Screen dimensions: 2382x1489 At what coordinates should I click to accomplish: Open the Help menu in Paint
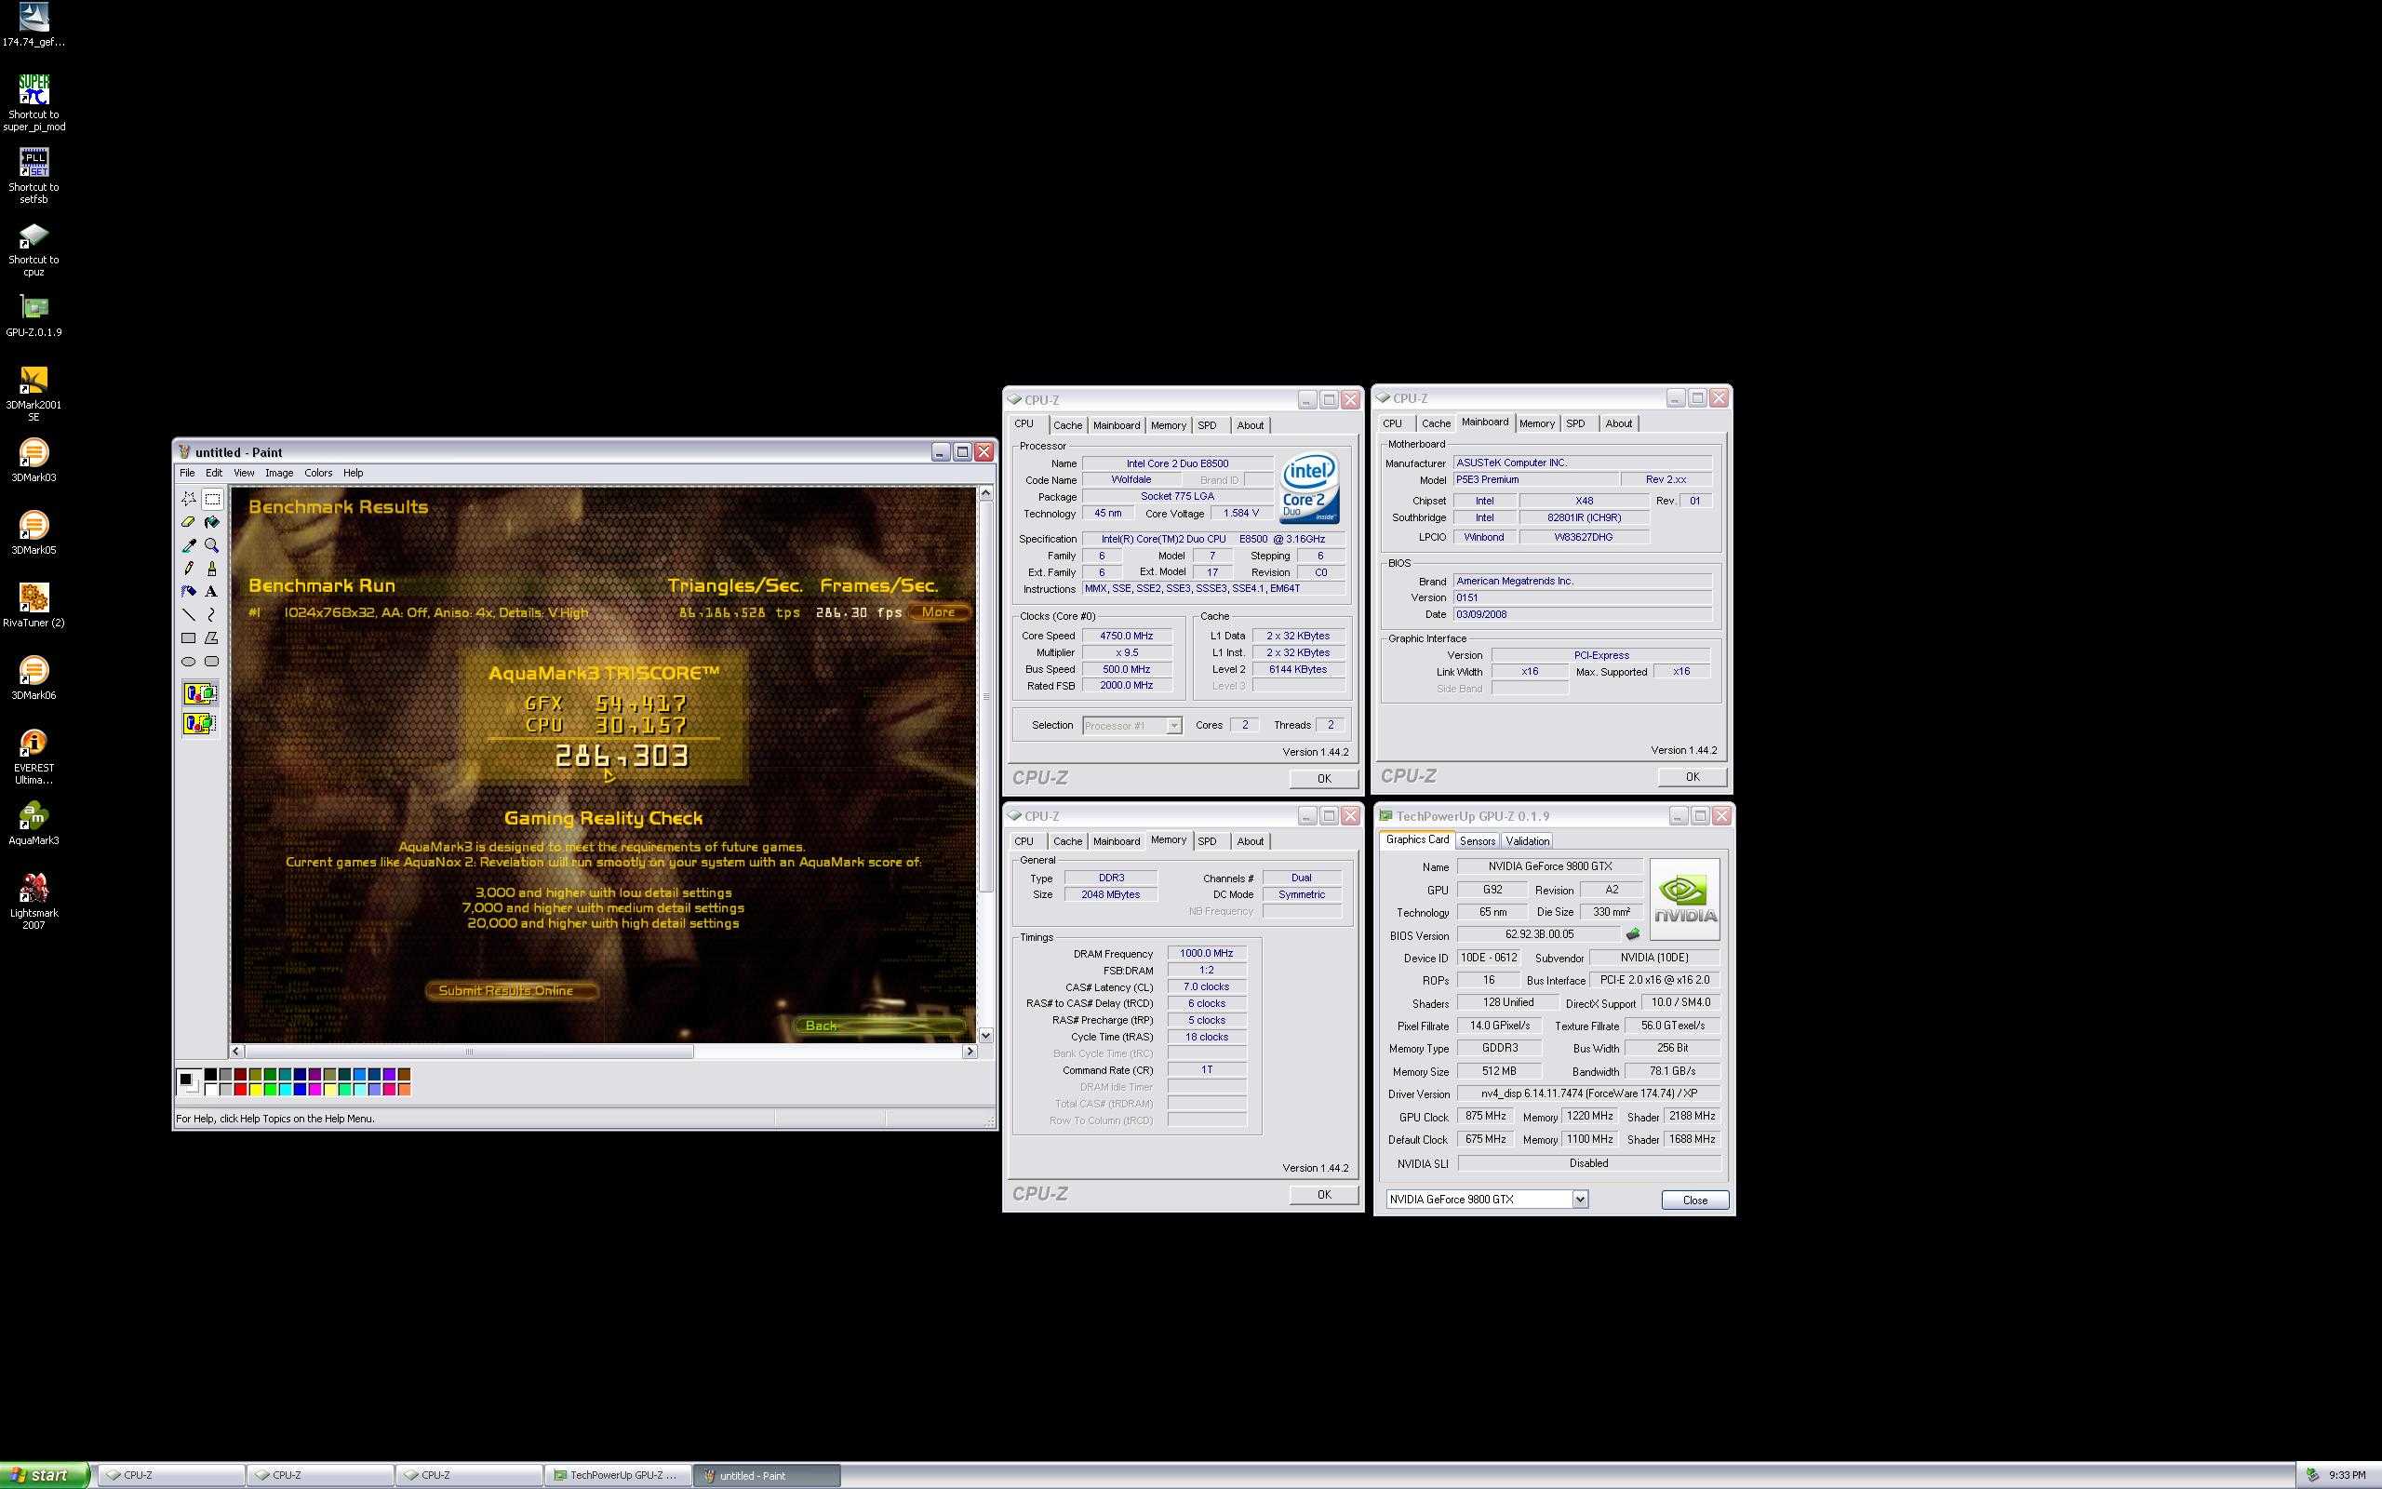[353, 473]
